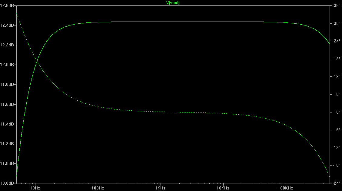Click the 12° phase axis label
Image resolution: width=342 pixels, height=191 pixels.
(x=337, y=76)
